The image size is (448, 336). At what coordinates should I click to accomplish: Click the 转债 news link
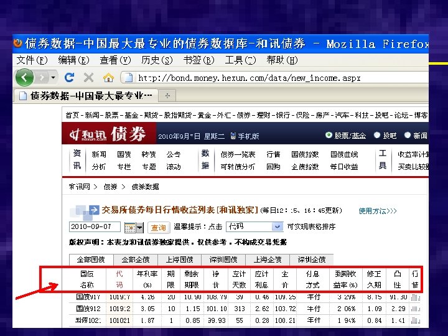[x=149, y=154]
